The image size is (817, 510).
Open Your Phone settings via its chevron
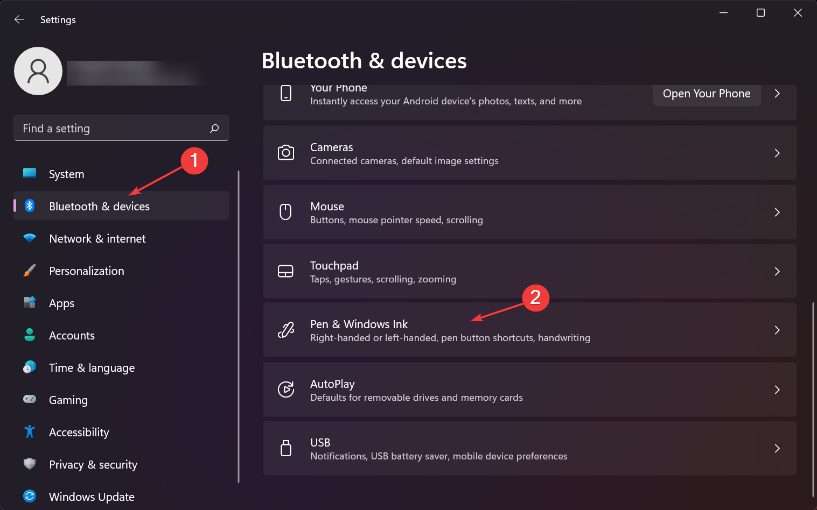(777, 93)
